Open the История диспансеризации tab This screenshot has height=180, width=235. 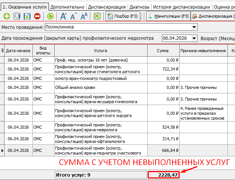point(182,7)
